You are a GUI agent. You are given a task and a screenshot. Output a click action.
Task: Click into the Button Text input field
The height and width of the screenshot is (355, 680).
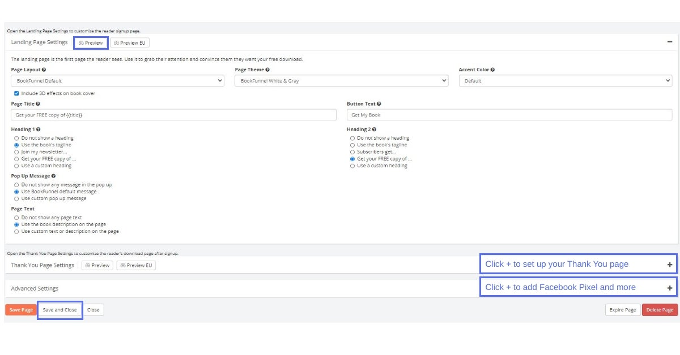click(509, 115)
